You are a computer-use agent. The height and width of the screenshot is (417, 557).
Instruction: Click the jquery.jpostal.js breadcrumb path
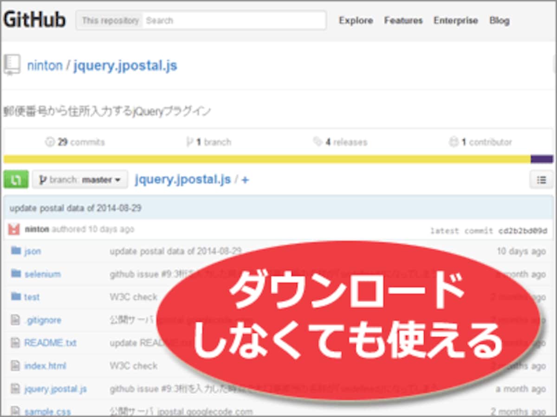click(183, 180)
